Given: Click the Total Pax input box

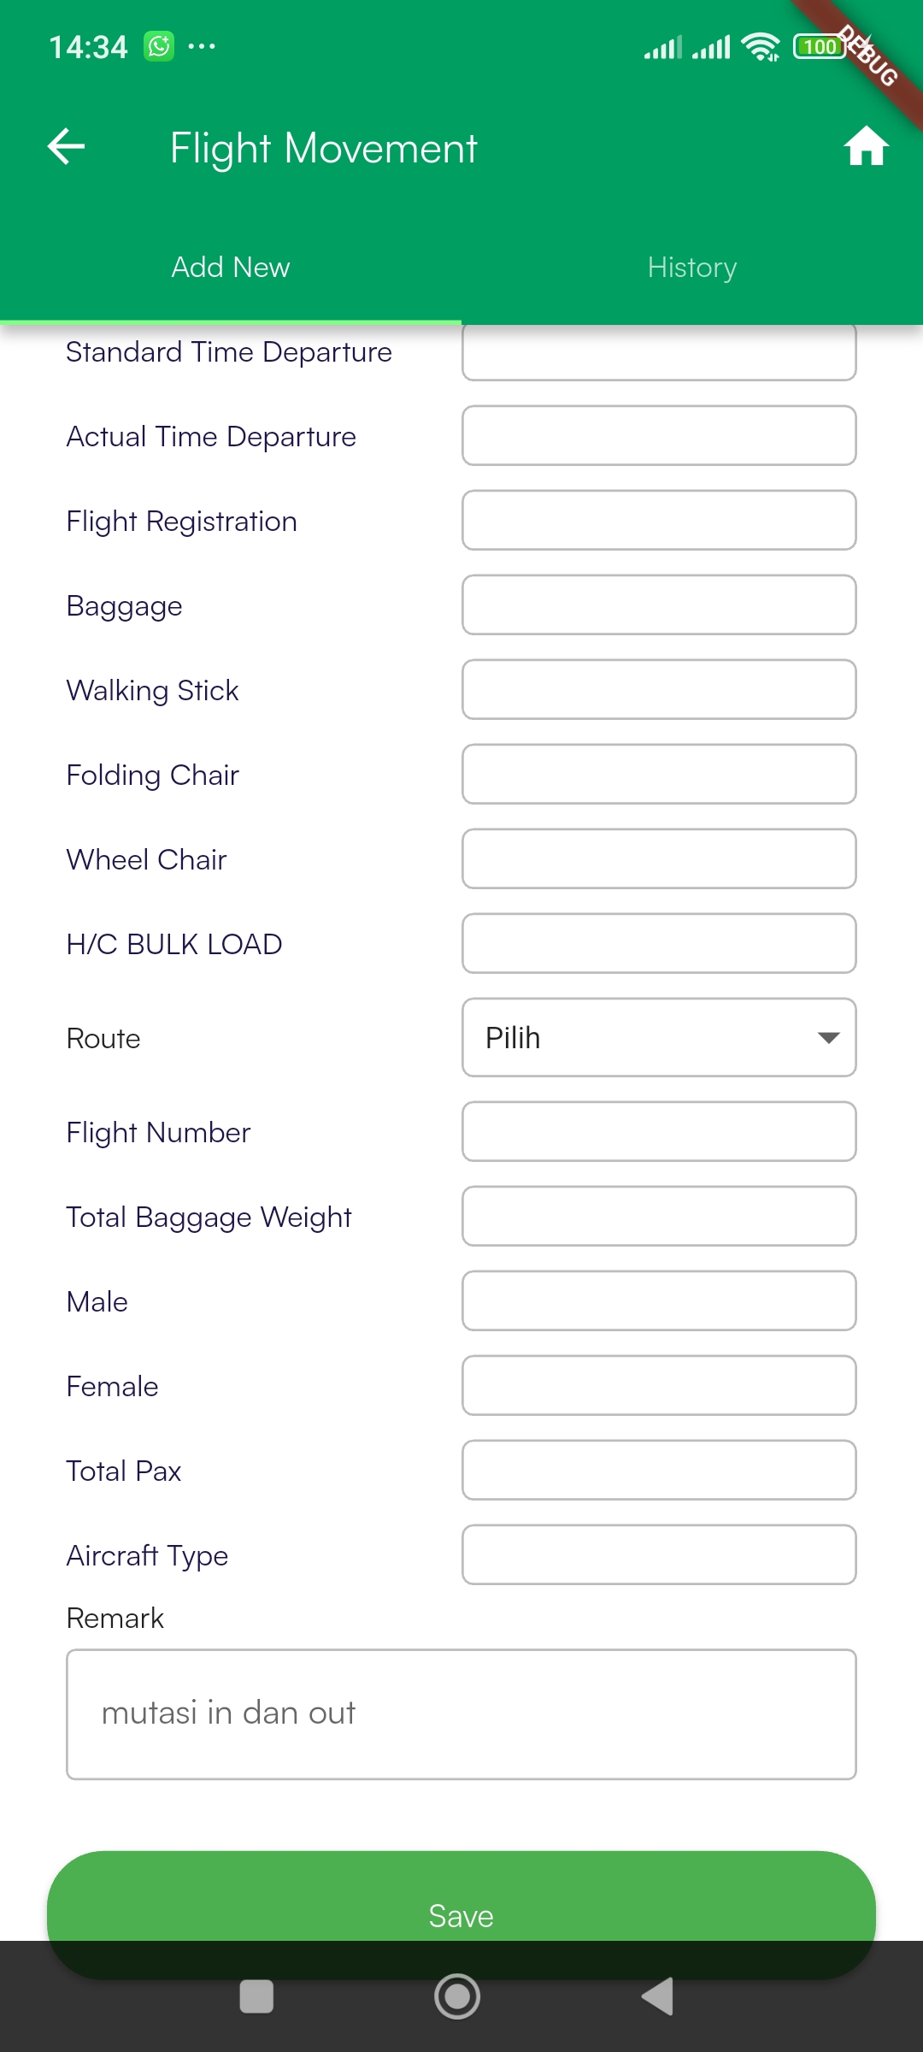Looking at the screenshot, I should coord(659,1471).
